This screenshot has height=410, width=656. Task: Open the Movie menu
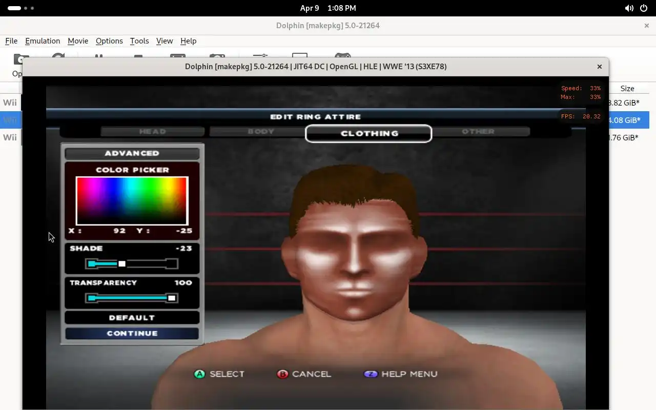tap(78, 41)
